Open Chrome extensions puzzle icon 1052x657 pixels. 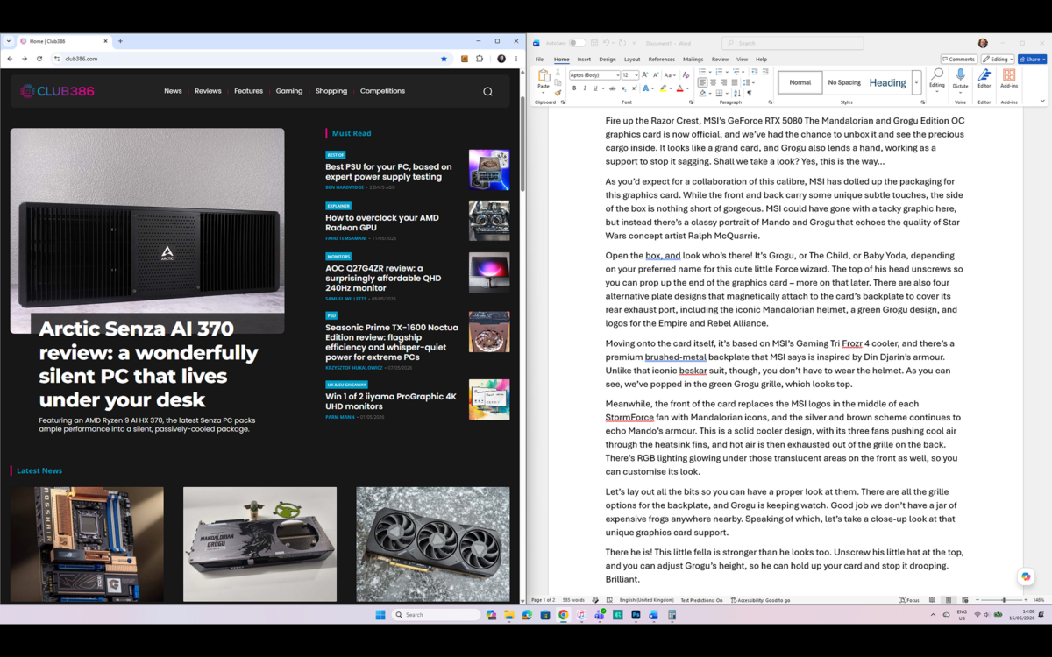pyautogui.click(x=480, y=59)
